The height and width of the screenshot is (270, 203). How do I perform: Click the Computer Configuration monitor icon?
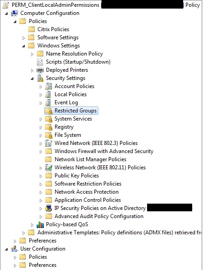tap(14, 13)
